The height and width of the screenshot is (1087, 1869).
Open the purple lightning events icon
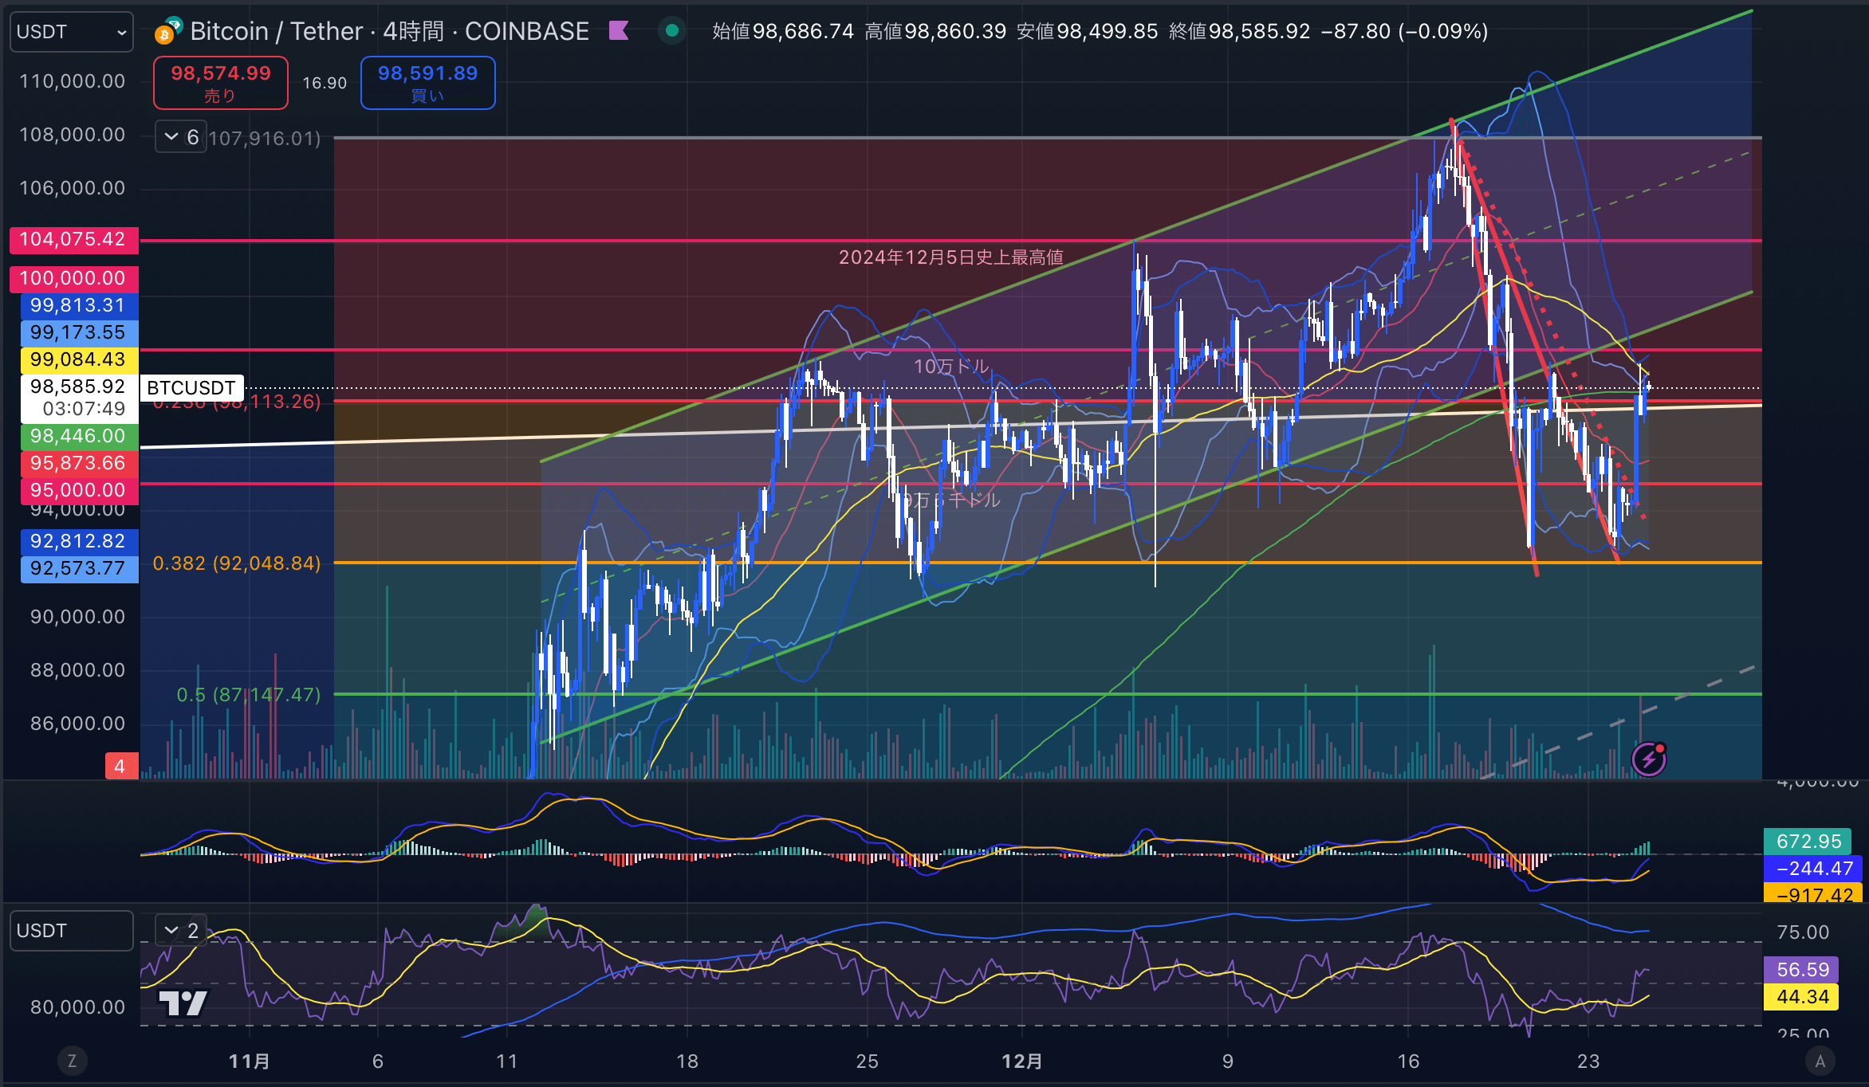click(1649, 759)
